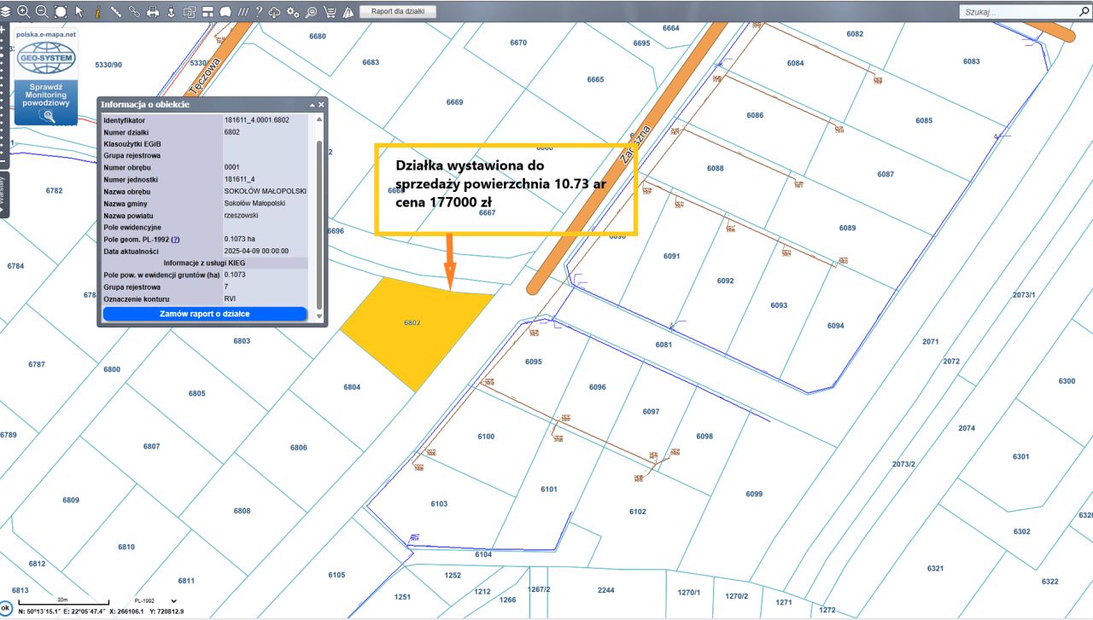Screen dimensions: 1093x620
Task: Click the zoom-in plus on left slider
Action: 3,29
